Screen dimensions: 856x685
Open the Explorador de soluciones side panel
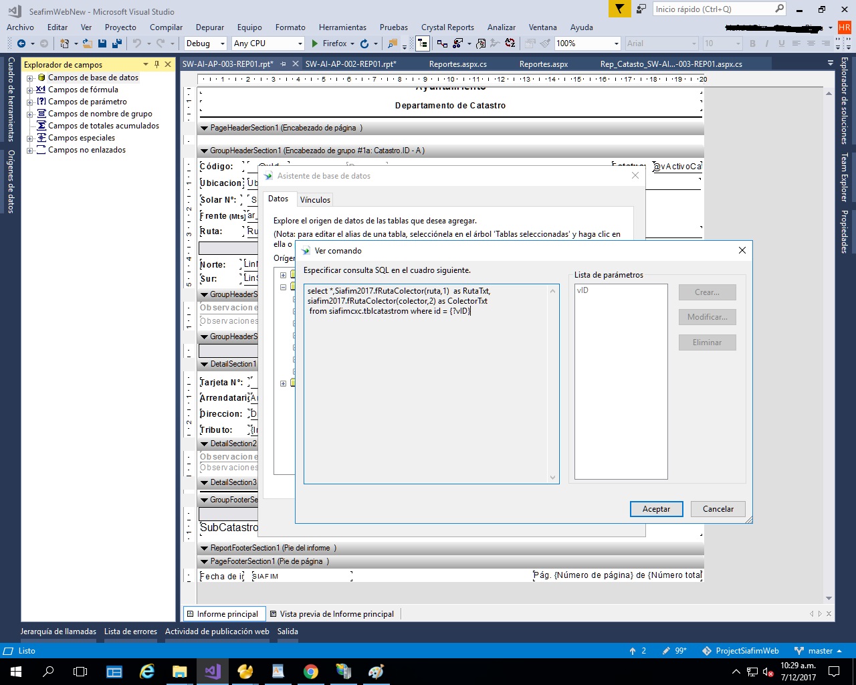coord(844,102)
